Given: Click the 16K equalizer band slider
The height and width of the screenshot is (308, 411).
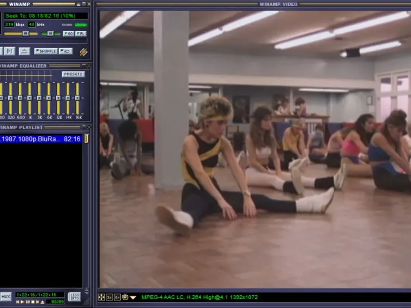Looking at the screenshot, I should coord(78,98).
